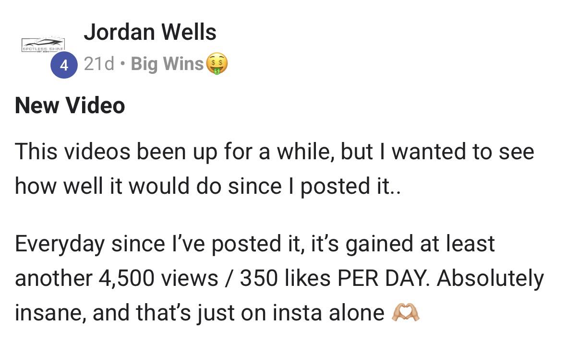The height and width of the screenshot is (342, 579).
Task: Click the word "Everyday" in the post
Action: point(60,245)
